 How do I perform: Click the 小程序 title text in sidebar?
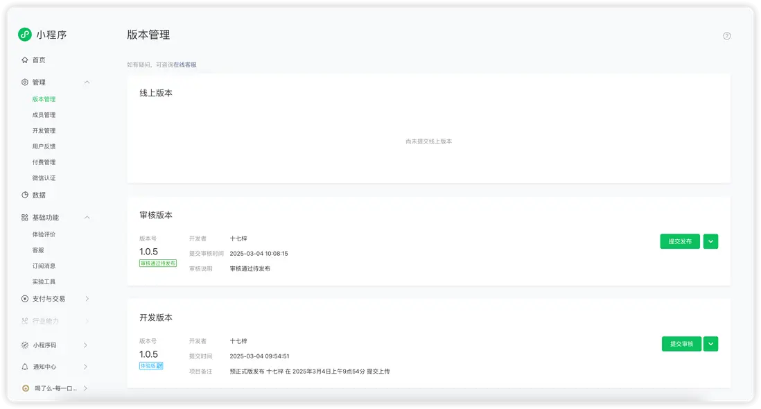(x=51, y=35)
